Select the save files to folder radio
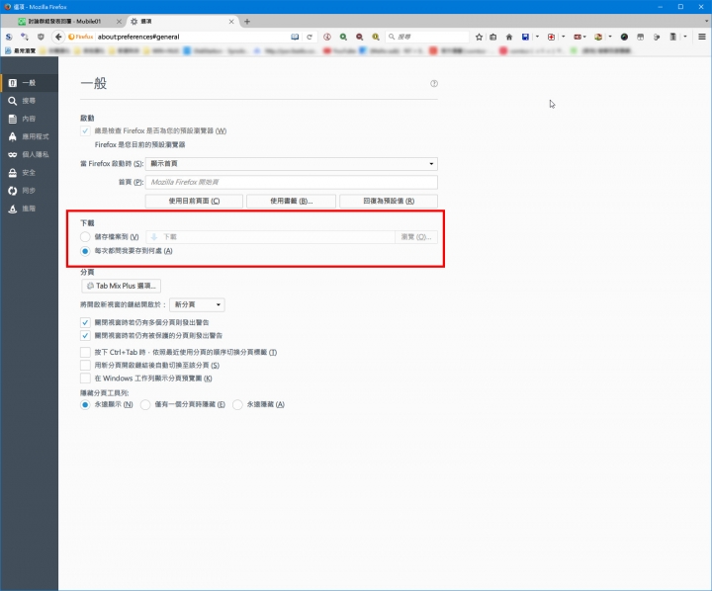This screenshot has width=712, height=591. 85,236
